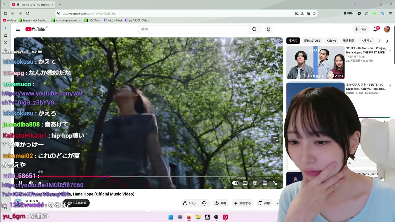
Task: Enter fullscreen in the video player
Action: click(x=275, y=183)
